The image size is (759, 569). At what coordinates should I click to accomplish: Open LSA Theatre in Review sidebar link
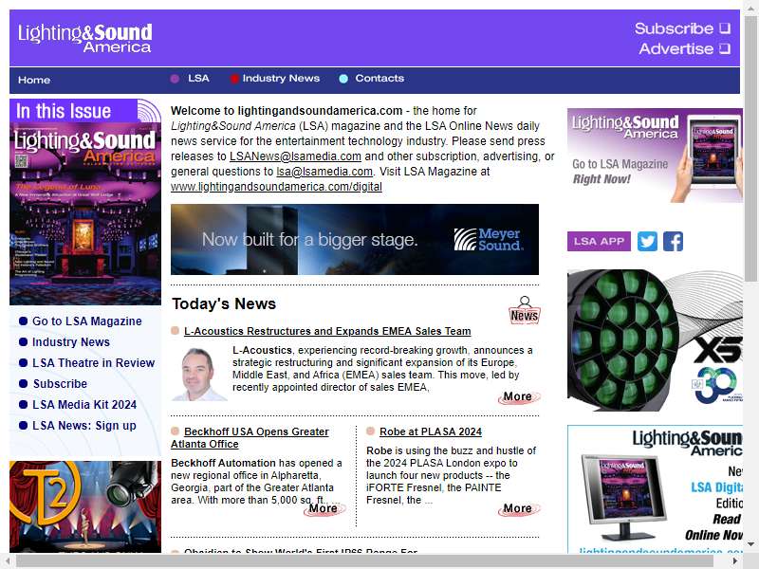click(x=93, y=362)
